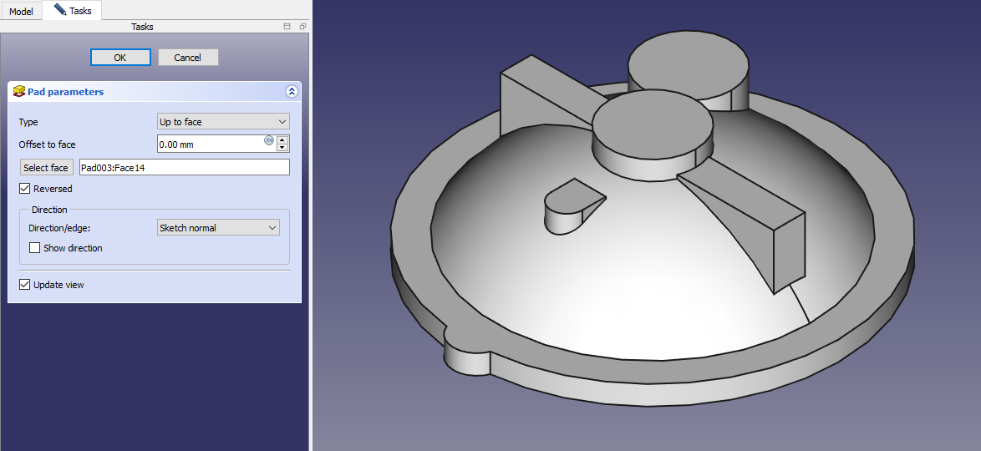Increase offset with the up spinner arrow

pos(282,139)
